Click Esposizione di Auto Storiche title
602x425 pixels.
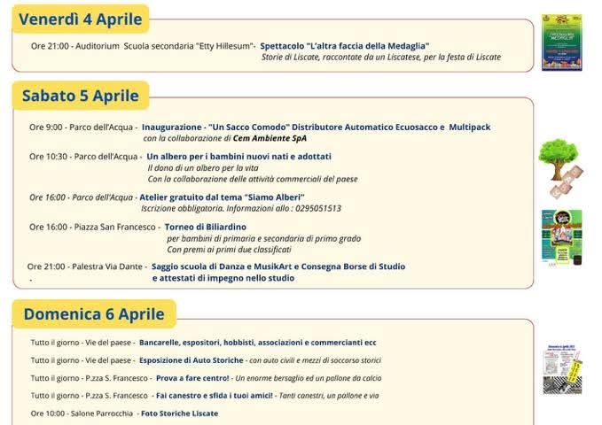pos(192,360)
